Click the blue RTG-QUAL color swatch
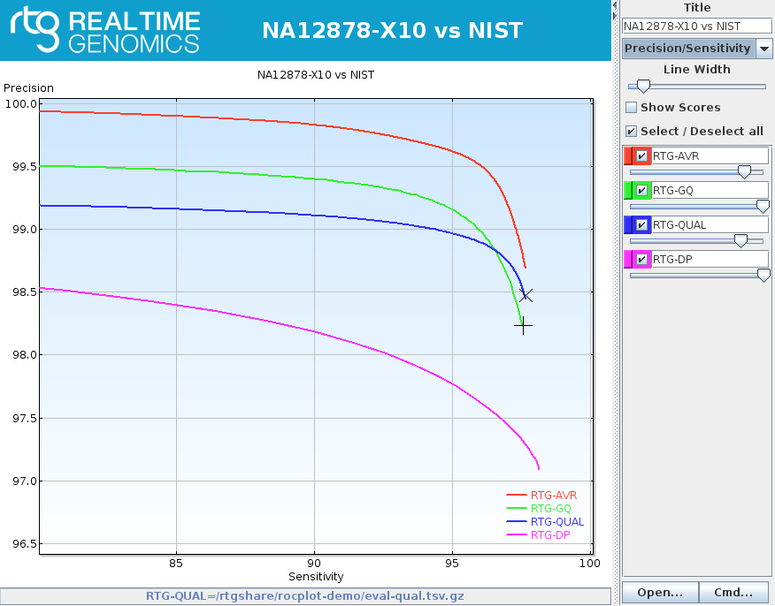 [x=628, y=225]
